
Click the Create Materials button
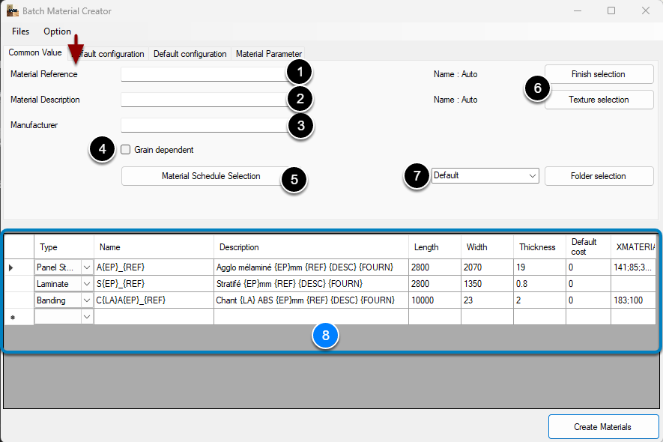point(603,427)
